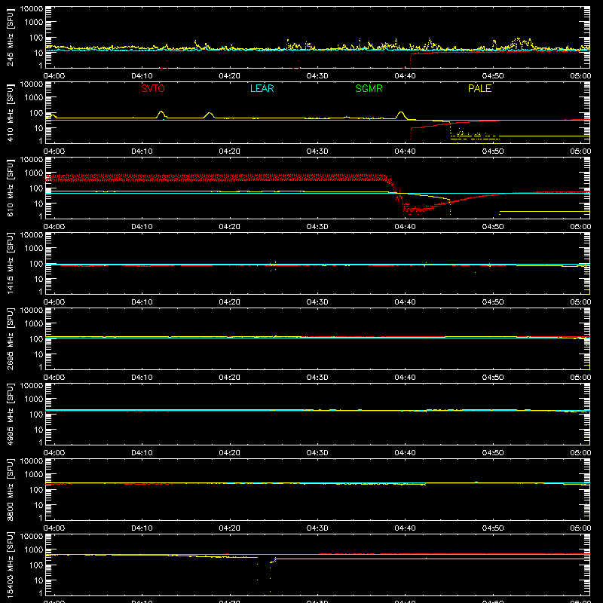Screen dimensions: 603x603
Task: Click 04:30 time label under 4995 MHz plot
Action: pos(317,453)
